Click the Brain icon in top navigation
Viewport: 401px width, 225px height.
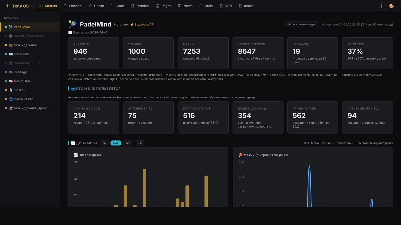[x=201, y=6]
